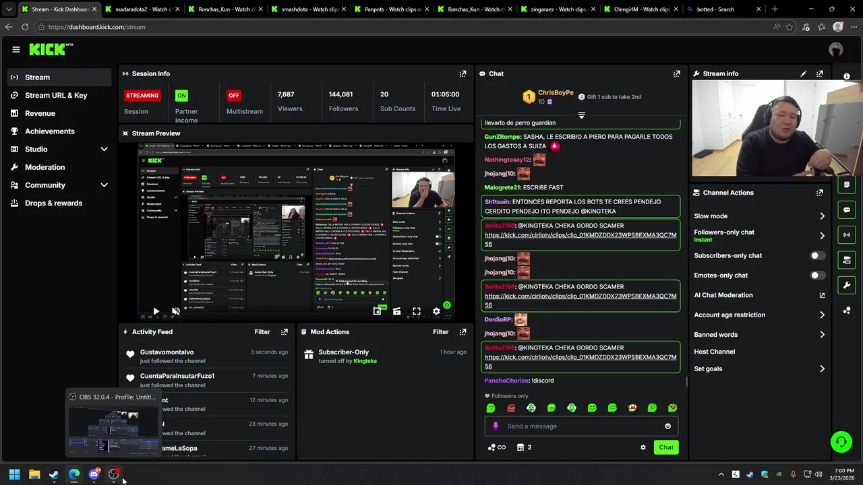
Task: Open mini player in stream preview
Action: click(377, 311)
